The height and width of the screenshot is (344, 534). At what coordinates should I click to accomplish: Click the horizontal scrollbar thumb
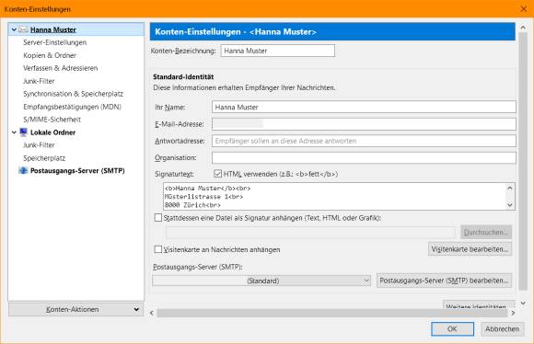[332, 313]
